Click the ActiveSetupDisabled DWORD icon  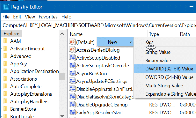72,58
